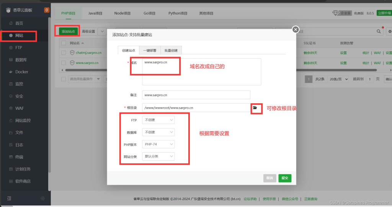Viewport: 392px width, 207px height.
Task: Click the 高级设置 button
Action: (88, 31)
